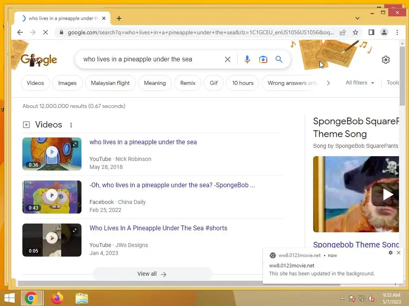Dismiss the ww8.0123movie.net notification

(x=398, y=253)
